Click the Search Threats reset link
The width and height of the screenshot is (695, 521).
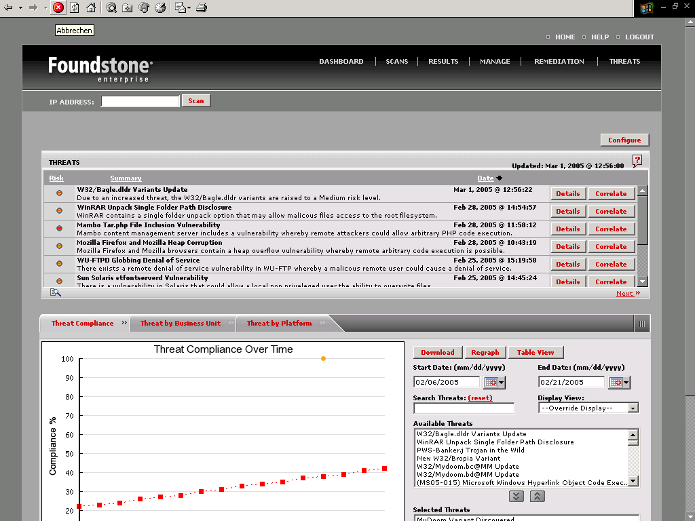(480, 398)
